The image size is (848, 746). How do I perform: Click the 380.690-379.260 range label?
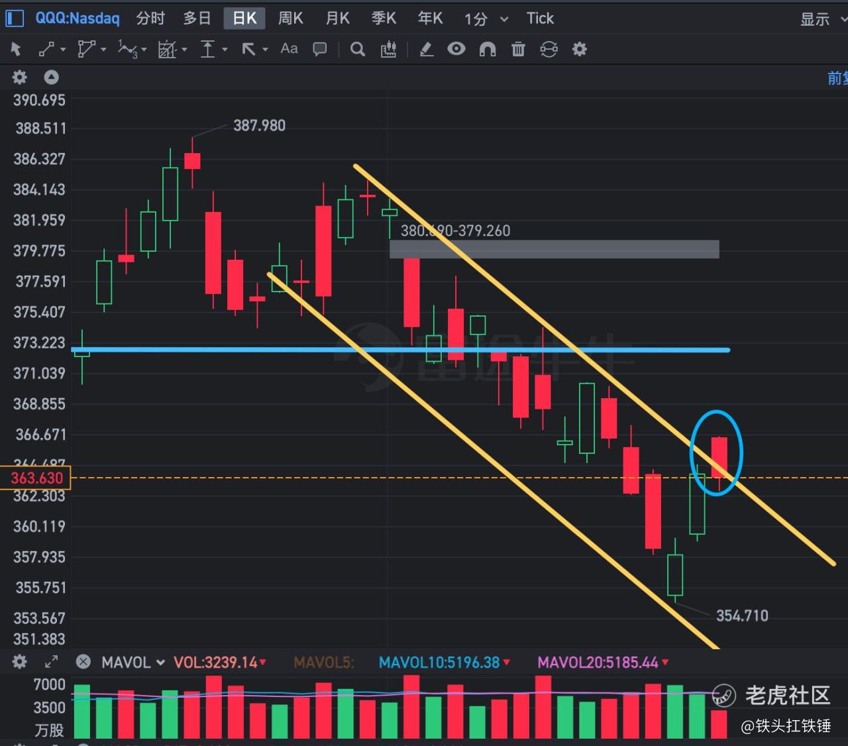pyautogui.click(x=455, y=231)
